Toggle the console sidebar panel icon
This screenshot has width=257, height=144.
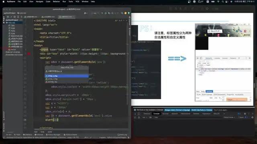135,117
